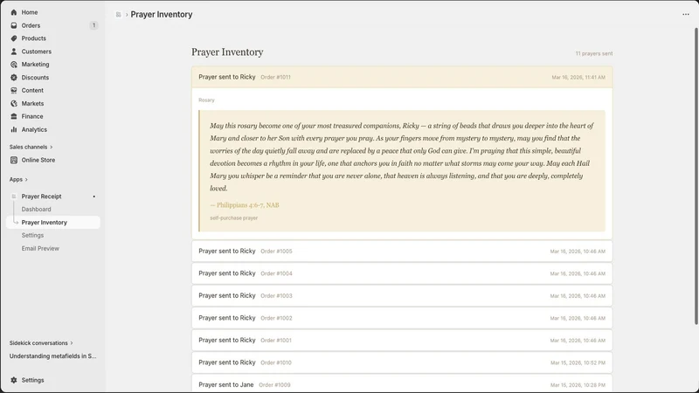Screen dimensions: 699x393
Task: Click the Prayer Inventory breadcrumb title
Action: (162, 14)
